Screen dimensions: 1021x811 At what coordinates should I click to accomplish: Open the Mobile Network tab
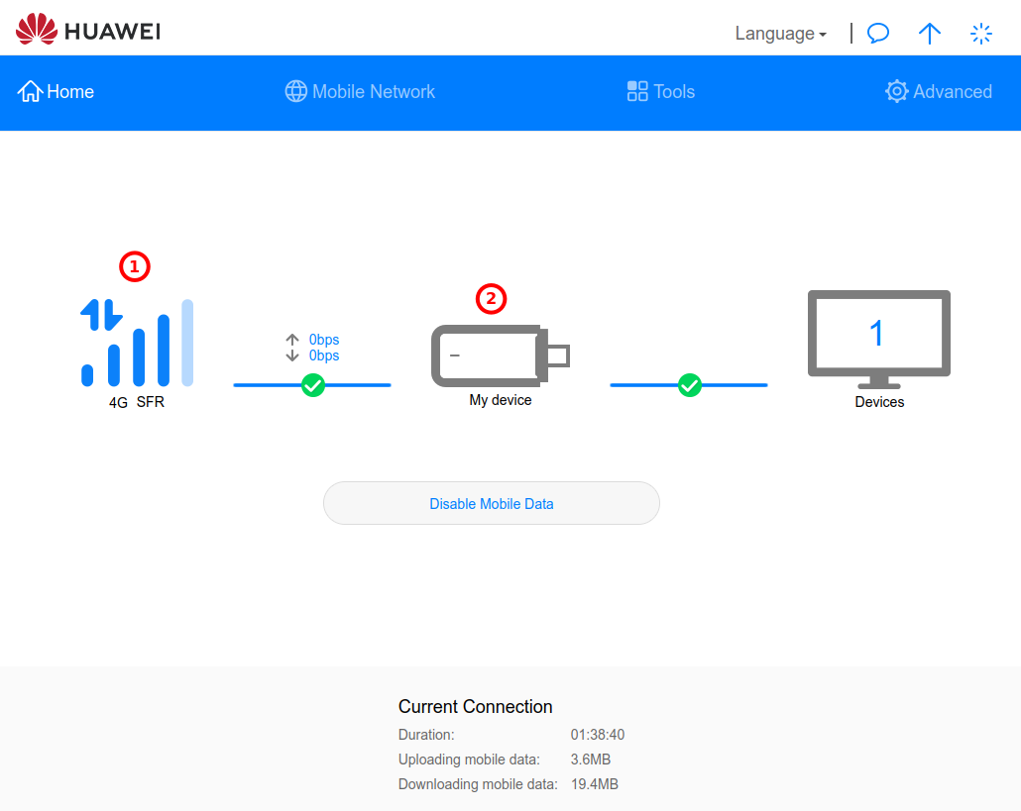(x=360, y=92)
